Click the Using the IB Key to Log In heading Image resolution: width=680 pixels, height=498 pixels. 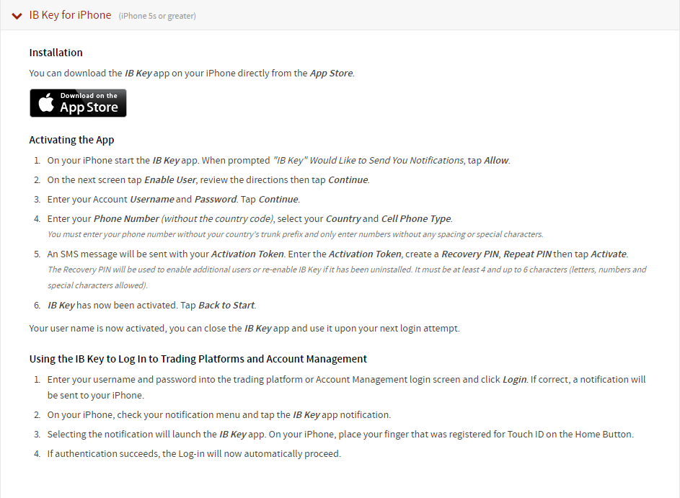pos(198,359)
